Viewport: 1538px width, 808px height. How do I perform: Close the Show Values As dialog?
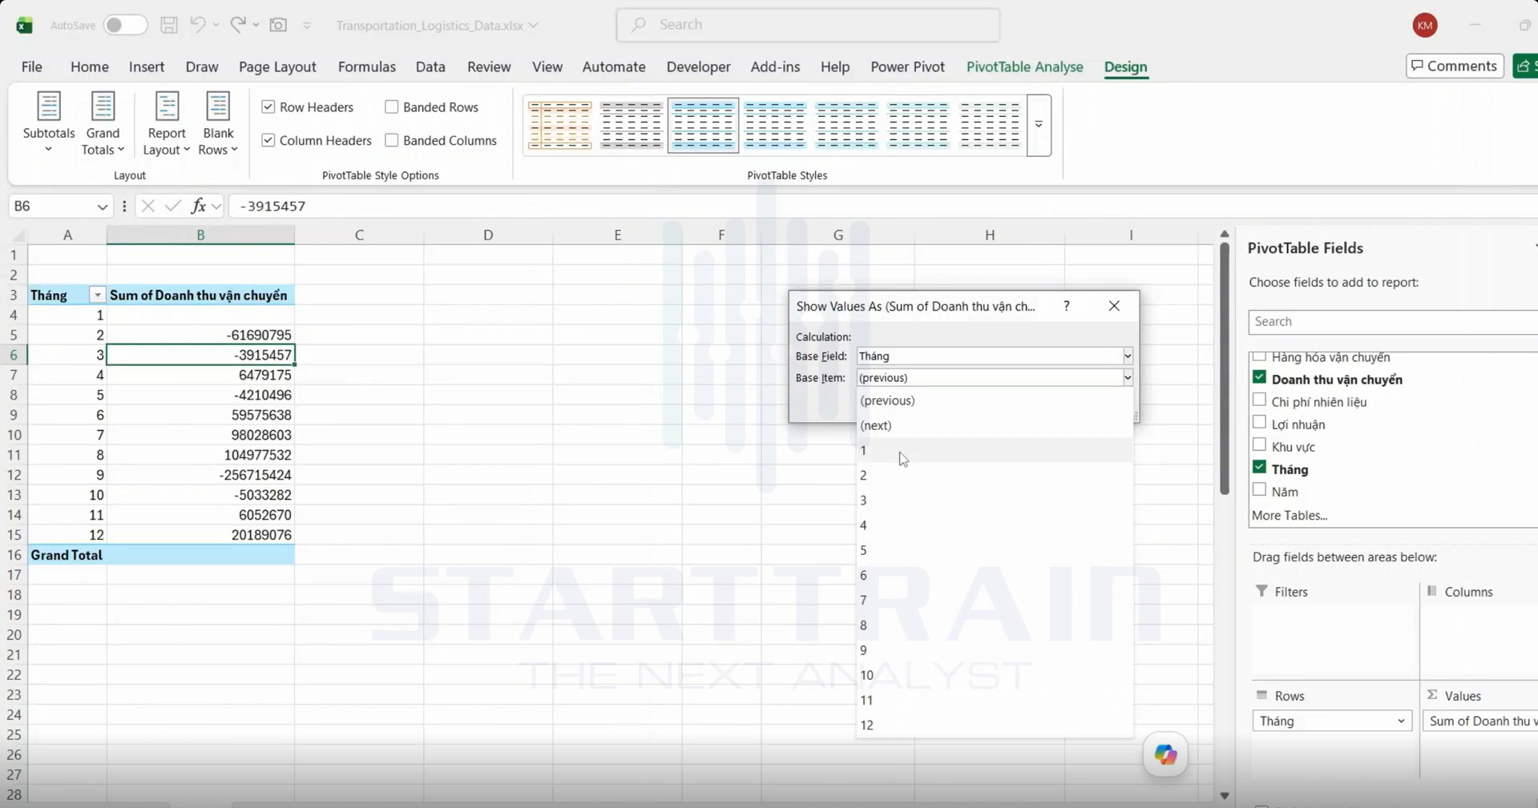tap(1114, 306)
